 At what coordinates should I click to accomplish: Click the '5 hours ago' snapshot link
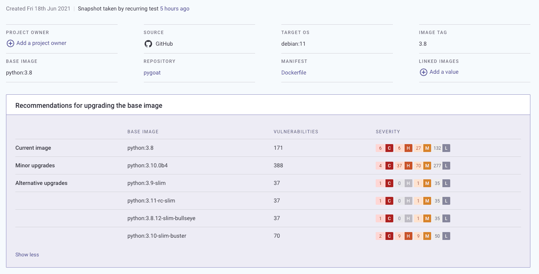click(175, 9)
